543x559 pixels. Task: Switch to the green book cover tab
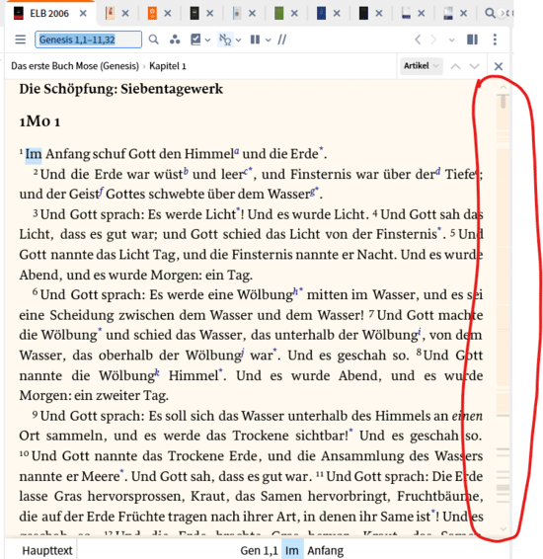[279, 14]
